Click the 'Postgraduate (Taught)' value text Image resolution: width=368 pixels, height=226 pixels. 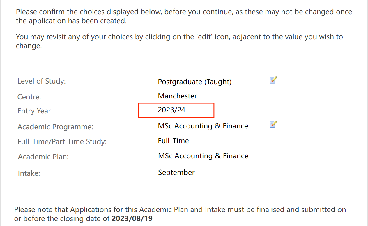click(194, 82)
